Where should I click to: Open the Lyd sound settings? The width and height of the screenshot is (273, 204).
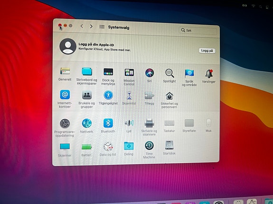129,123
